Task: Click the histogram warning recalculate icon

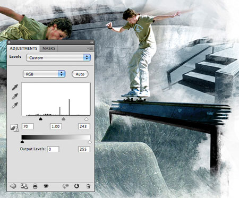Action: (x=14, y=127)
